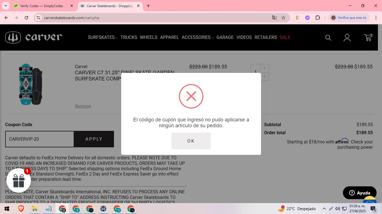Click the Carver logo
382x214 pixels.
34,37
